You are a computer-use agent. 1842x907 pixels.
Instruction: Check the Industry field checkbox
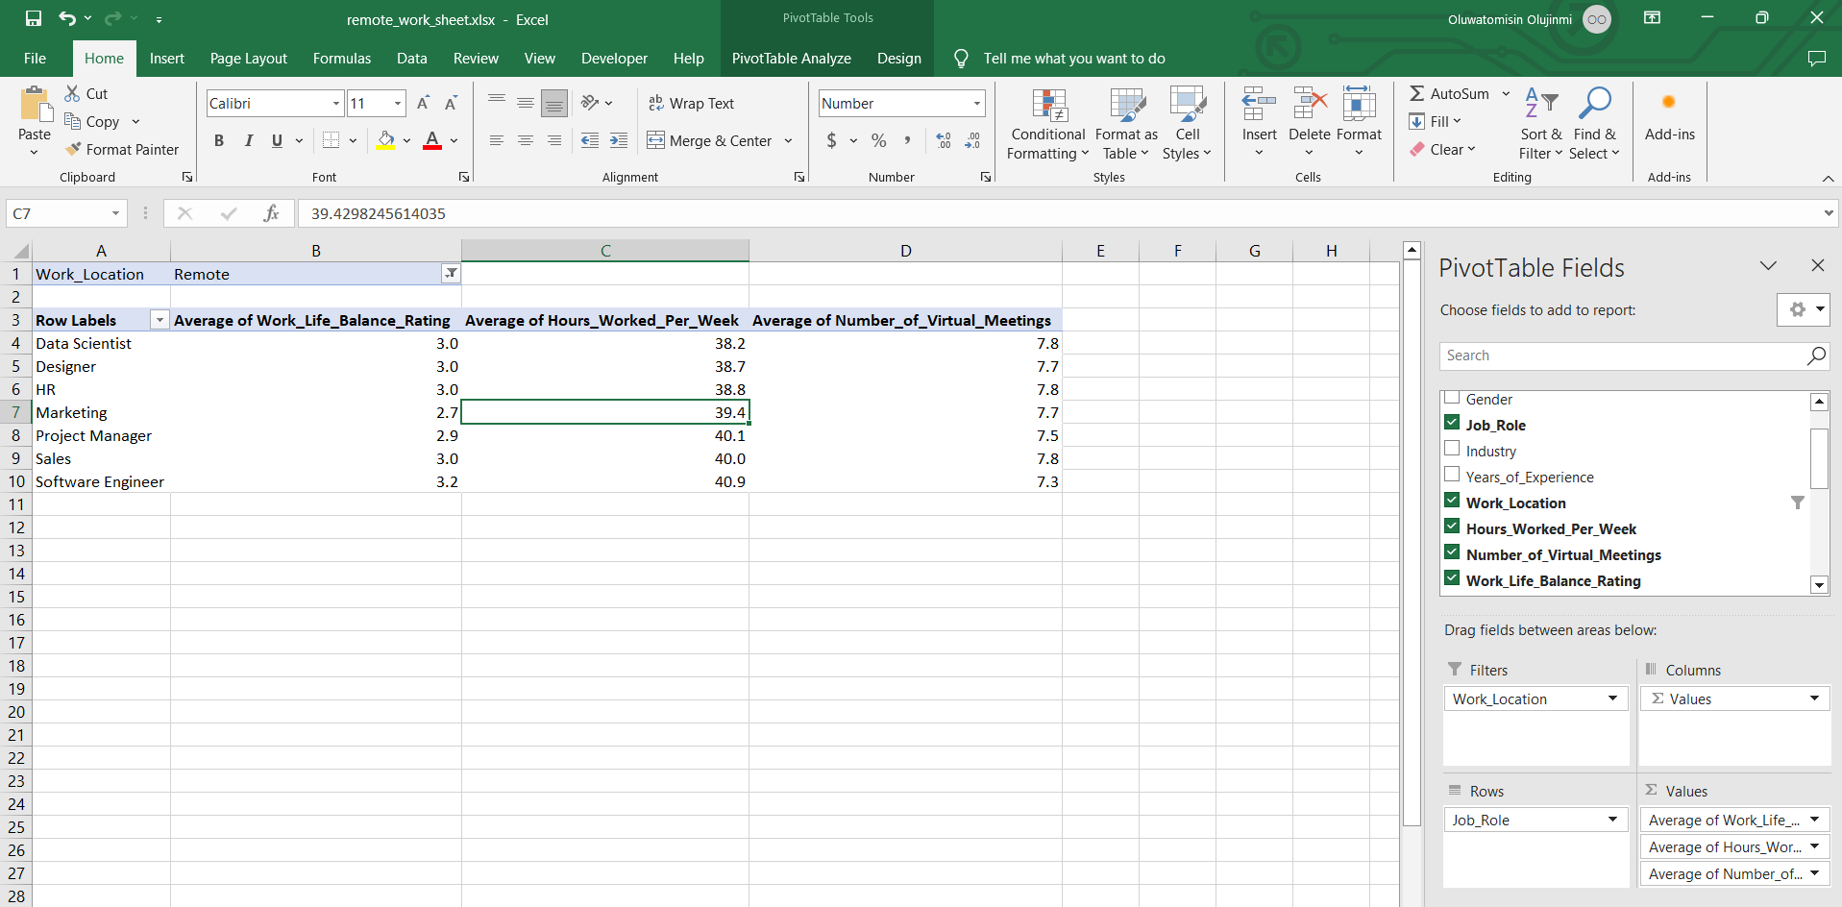(1452, 449)
